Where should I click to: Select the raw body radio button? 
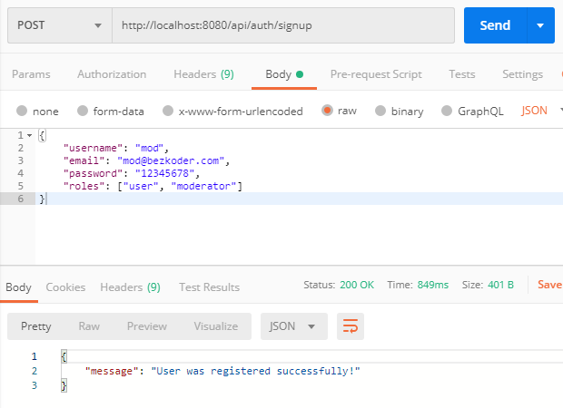327,110
